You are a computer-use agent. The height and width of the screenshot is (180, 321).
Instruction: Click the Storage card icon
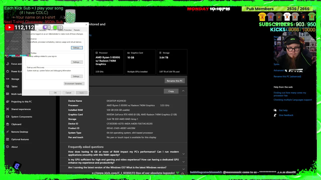tap(160, 53)
